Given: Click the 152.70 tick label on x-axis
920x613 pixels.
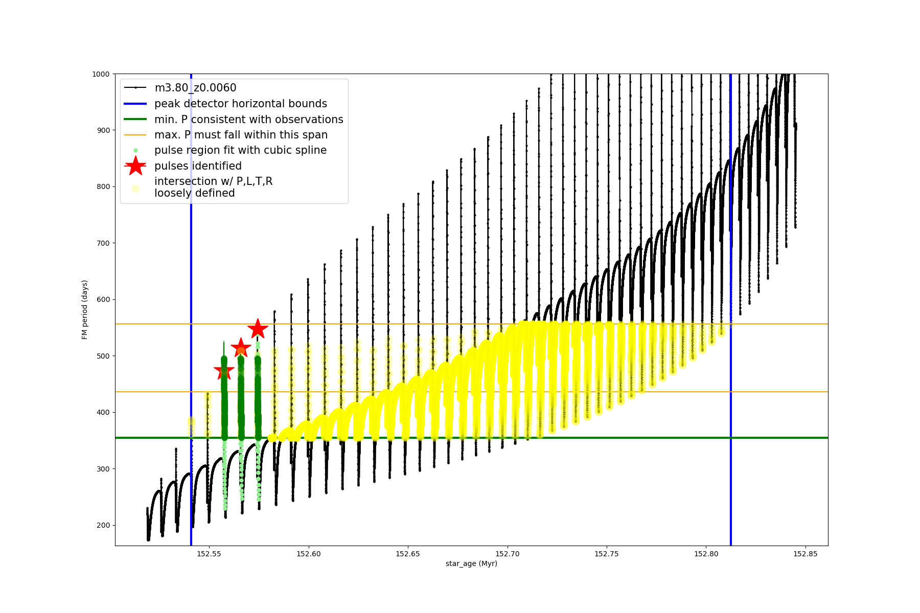Looking at the screenshot, I should coord(508,554).
